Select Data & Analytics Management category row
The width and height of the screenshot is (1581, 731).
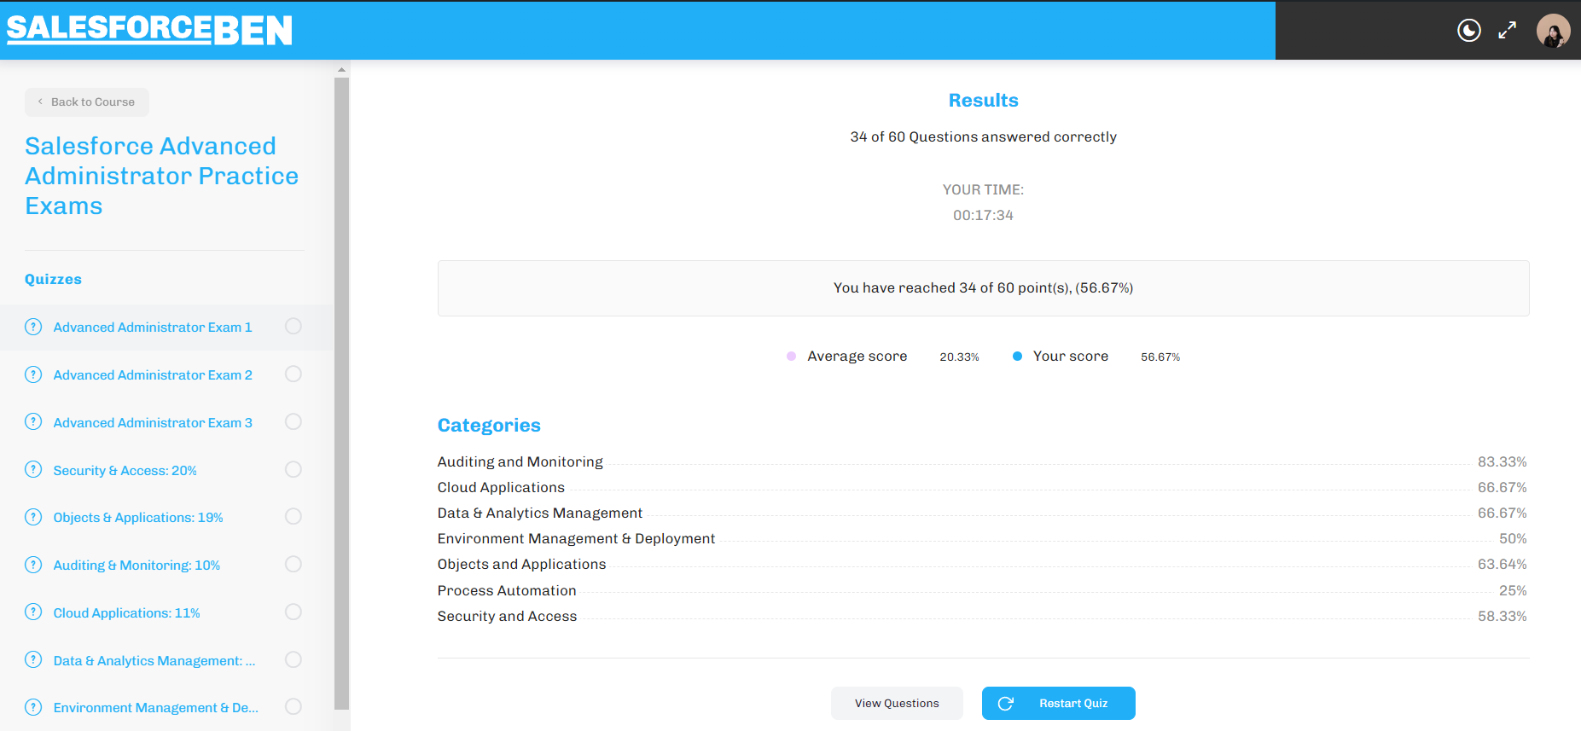[982, 513]
